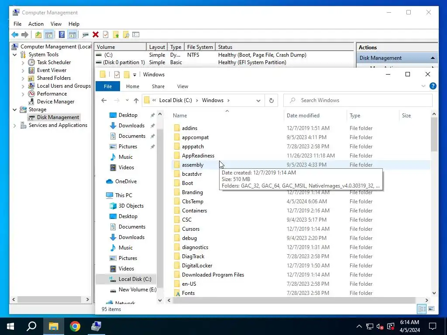447x335 pixels.
Task: Click the Help icon in Computer Management toolbar
Action: (62, 35)
